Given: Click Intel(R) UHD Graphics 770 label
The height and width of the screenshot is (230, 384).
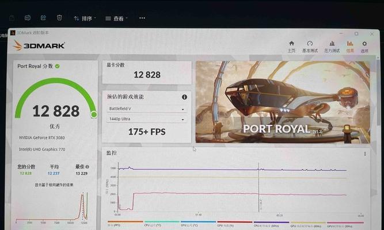Looking at the screenshot, I should (x=42, y=149).
